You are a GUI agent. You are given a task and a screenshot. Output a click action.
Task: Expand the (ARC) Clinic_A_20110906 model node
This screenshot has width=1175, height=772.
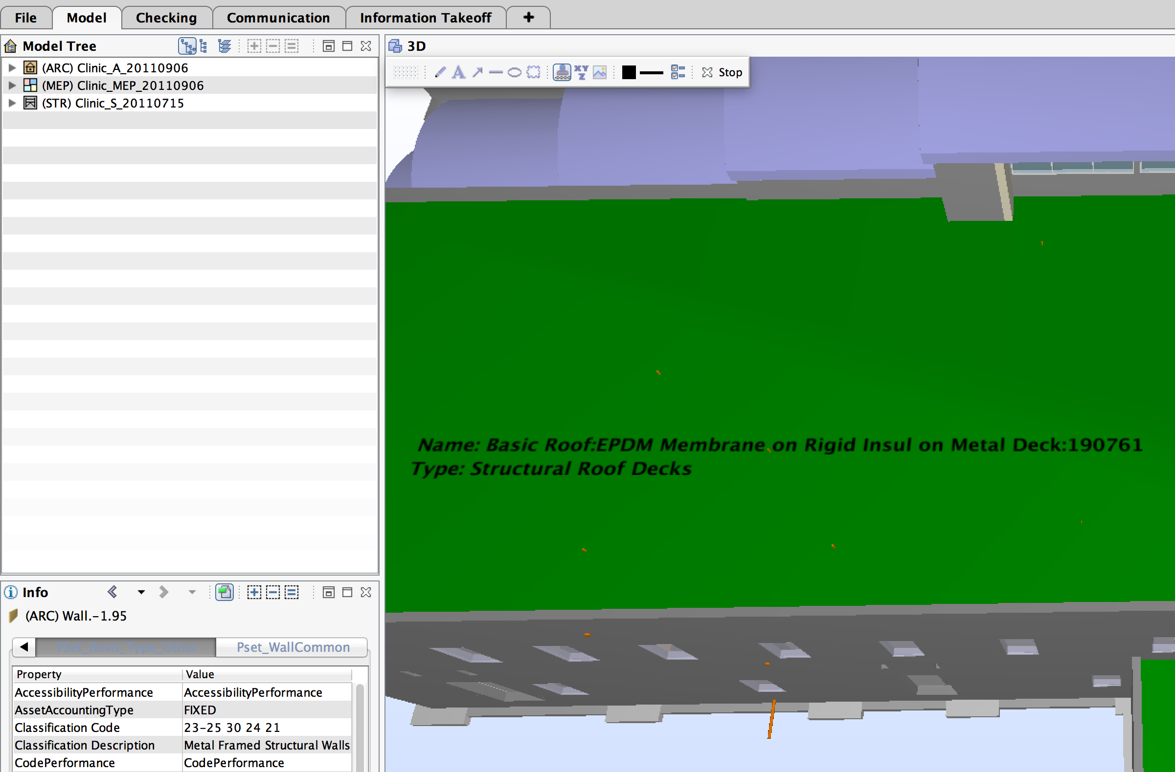(12, 67)
